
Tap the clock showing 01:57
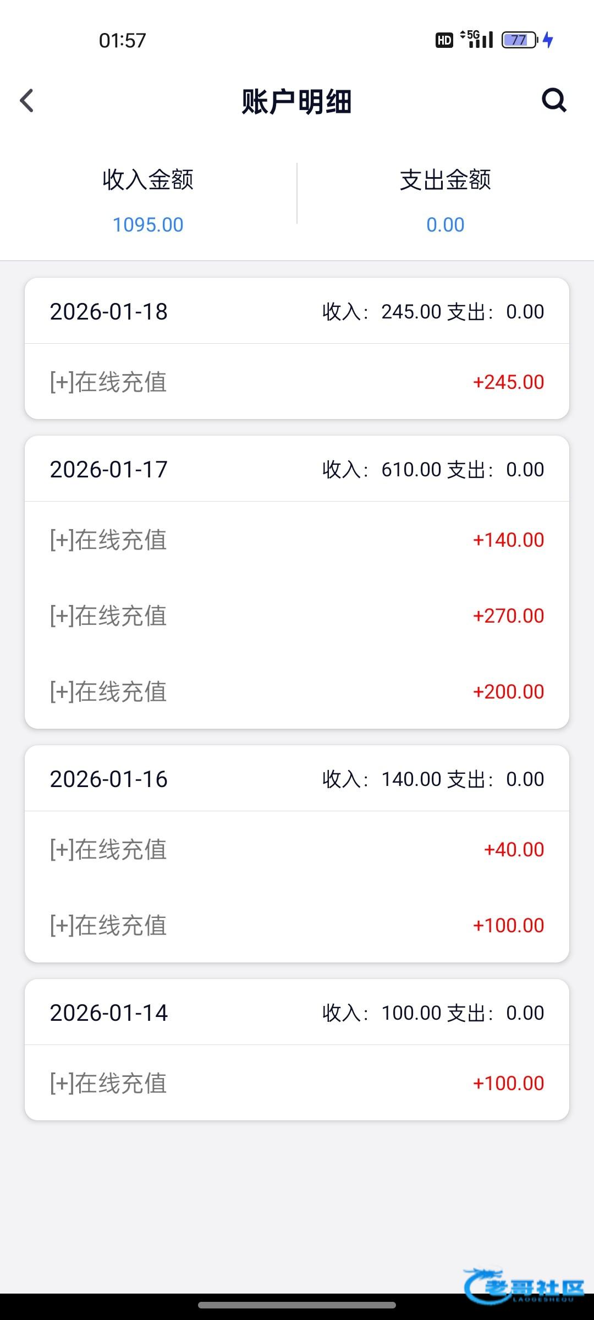coord(123,40)
